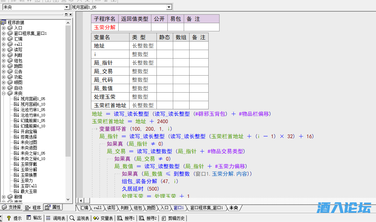Viewport: 376px width, 222px height.
Task: Toggle 静态 cell for variable 地址
Action: tap(165, 46)
